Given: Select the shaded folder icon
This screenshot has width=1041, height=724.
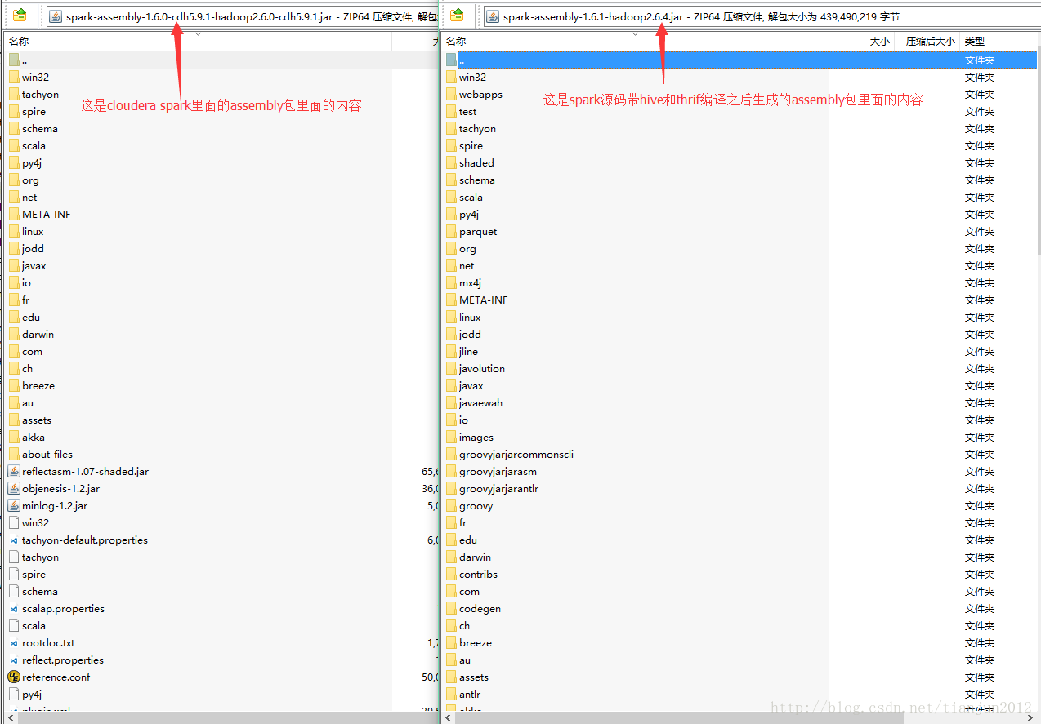Looking at the screenshot, I should tap(451, 162).
